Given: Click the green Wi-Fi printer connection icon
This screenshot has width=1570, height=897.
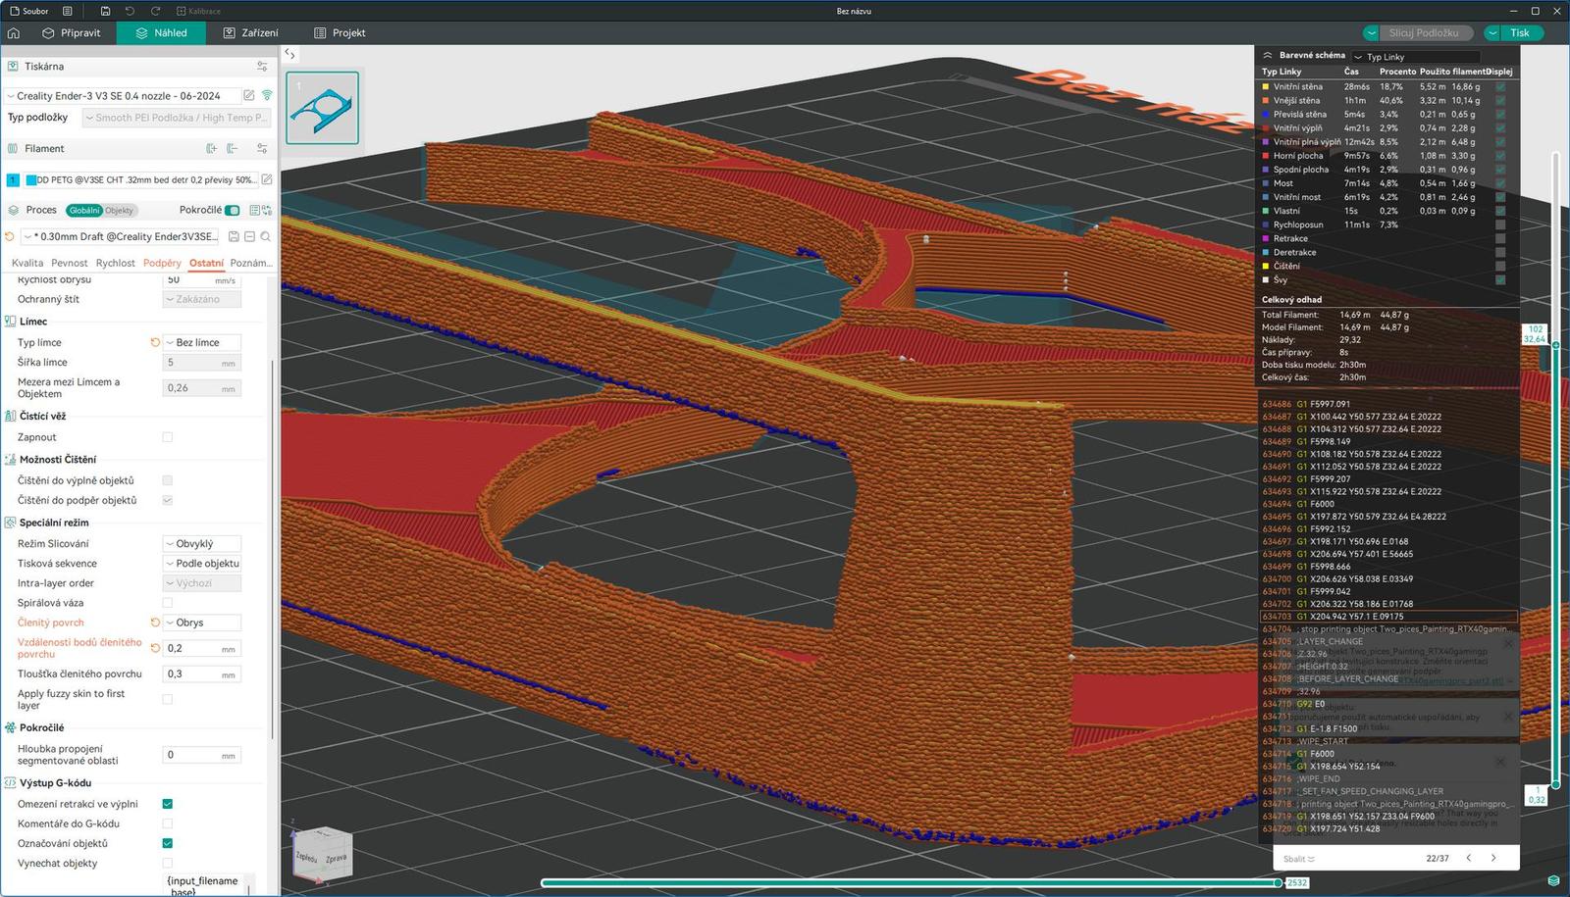Looking at the screenshot, I should coord(267,95).
